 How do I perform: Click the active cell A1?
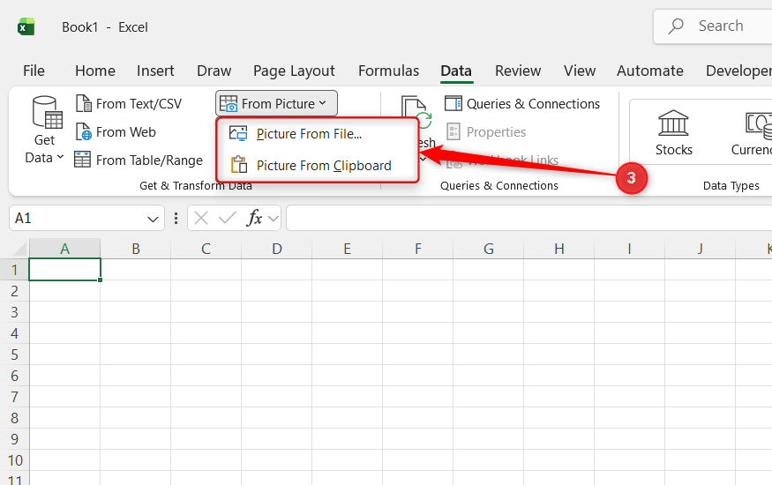pos(65,270)
